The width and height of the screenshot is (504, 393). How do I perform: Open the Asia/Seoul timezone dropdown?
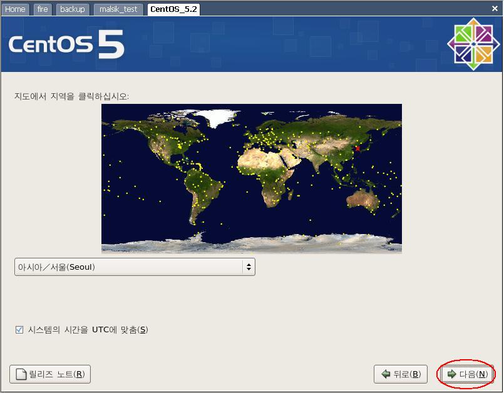point(135,267)
